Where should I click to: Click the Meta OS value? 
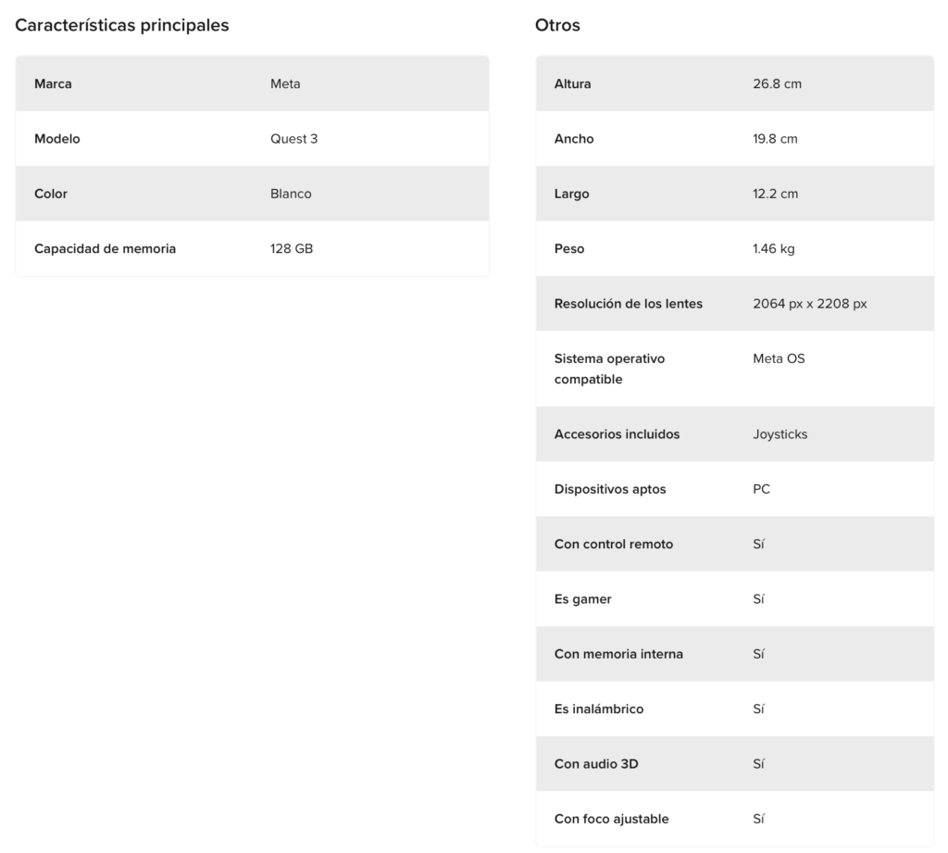(779, 358)
